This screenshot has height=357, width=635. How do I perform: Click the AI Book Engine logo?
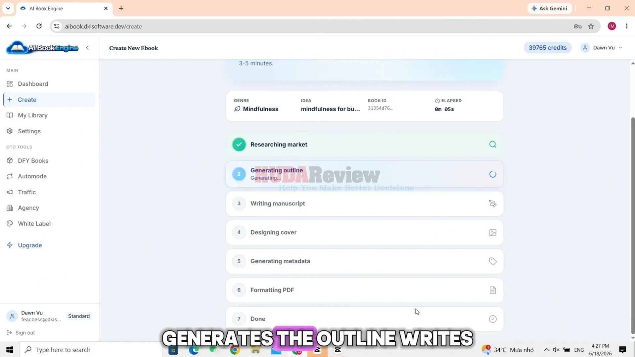tap(42, 48)
